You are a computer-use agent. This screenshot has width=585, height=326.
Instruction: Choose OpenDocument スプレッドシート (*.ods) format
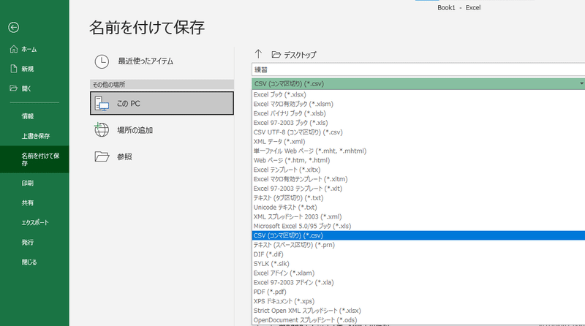pos(305,320)
